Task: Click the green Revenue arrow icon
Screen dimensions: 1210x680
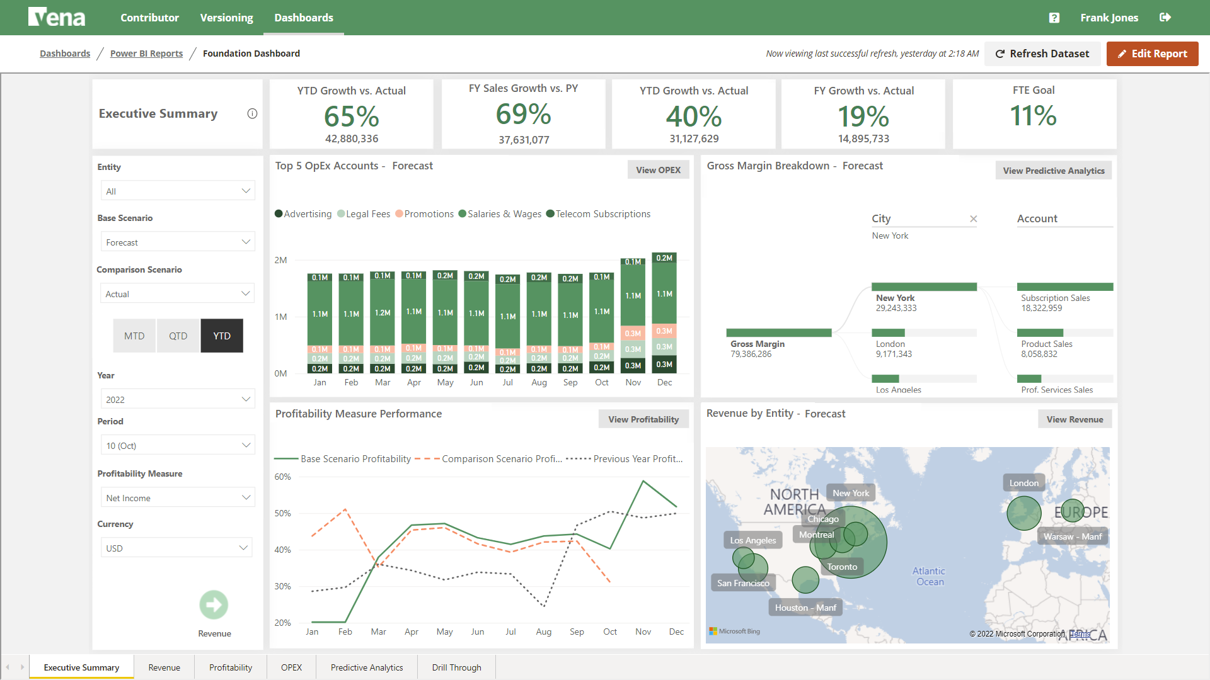Action: tap(214, 604)
